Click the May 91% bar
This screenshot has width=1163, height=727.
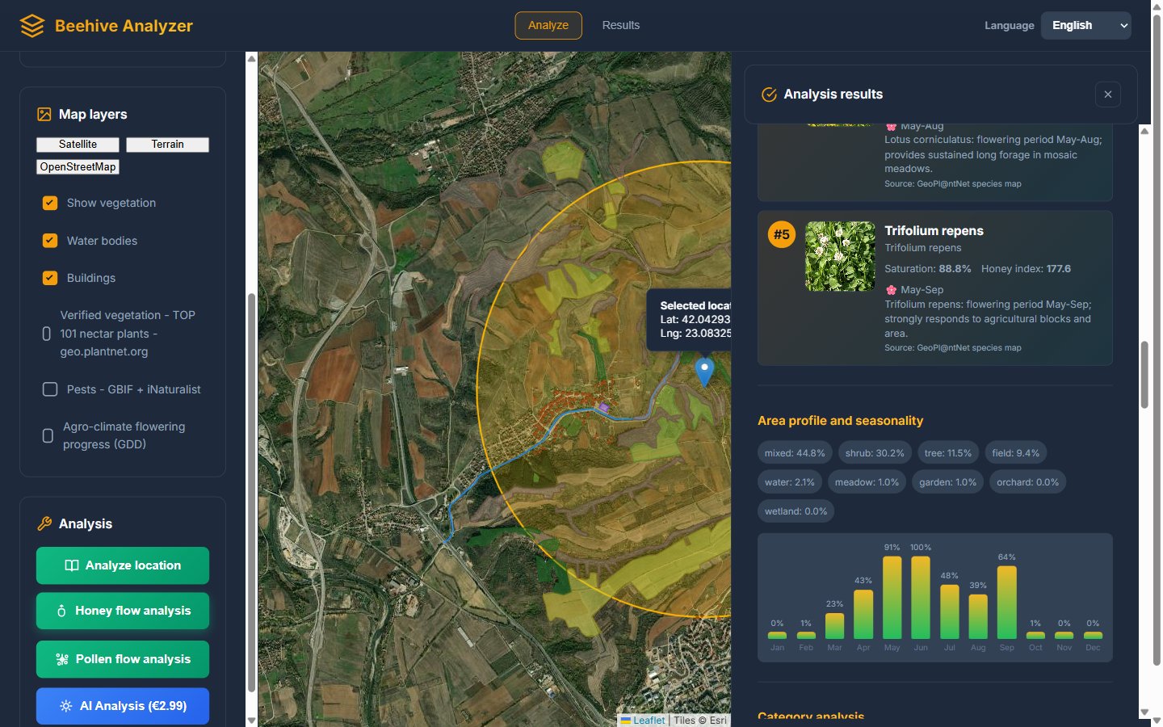(892, 598)
